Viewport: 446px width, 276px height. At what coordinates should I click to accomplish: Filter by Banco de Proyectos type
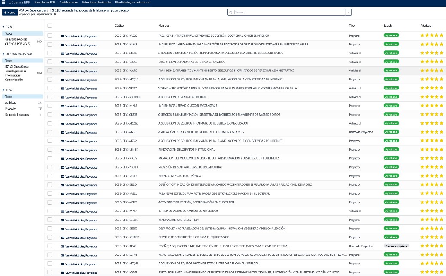click(x=17, y=115)
